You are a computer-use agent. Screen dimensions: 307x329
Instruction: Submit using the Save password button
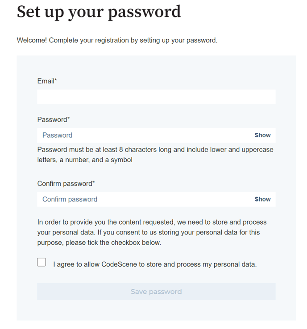(156, 292)
